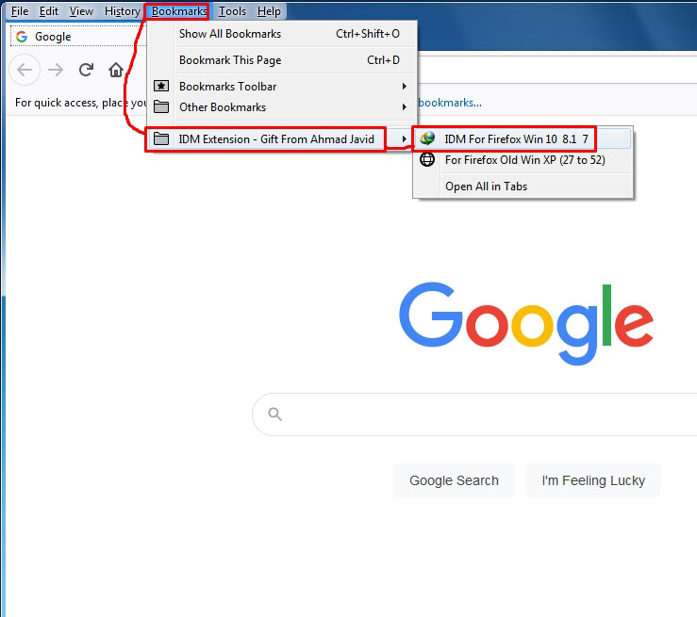The height and width of the screenshot is (617, 697).
Task: Choose Show All Bookmarks
Action: pyautogui.click(x=282, y=34)
